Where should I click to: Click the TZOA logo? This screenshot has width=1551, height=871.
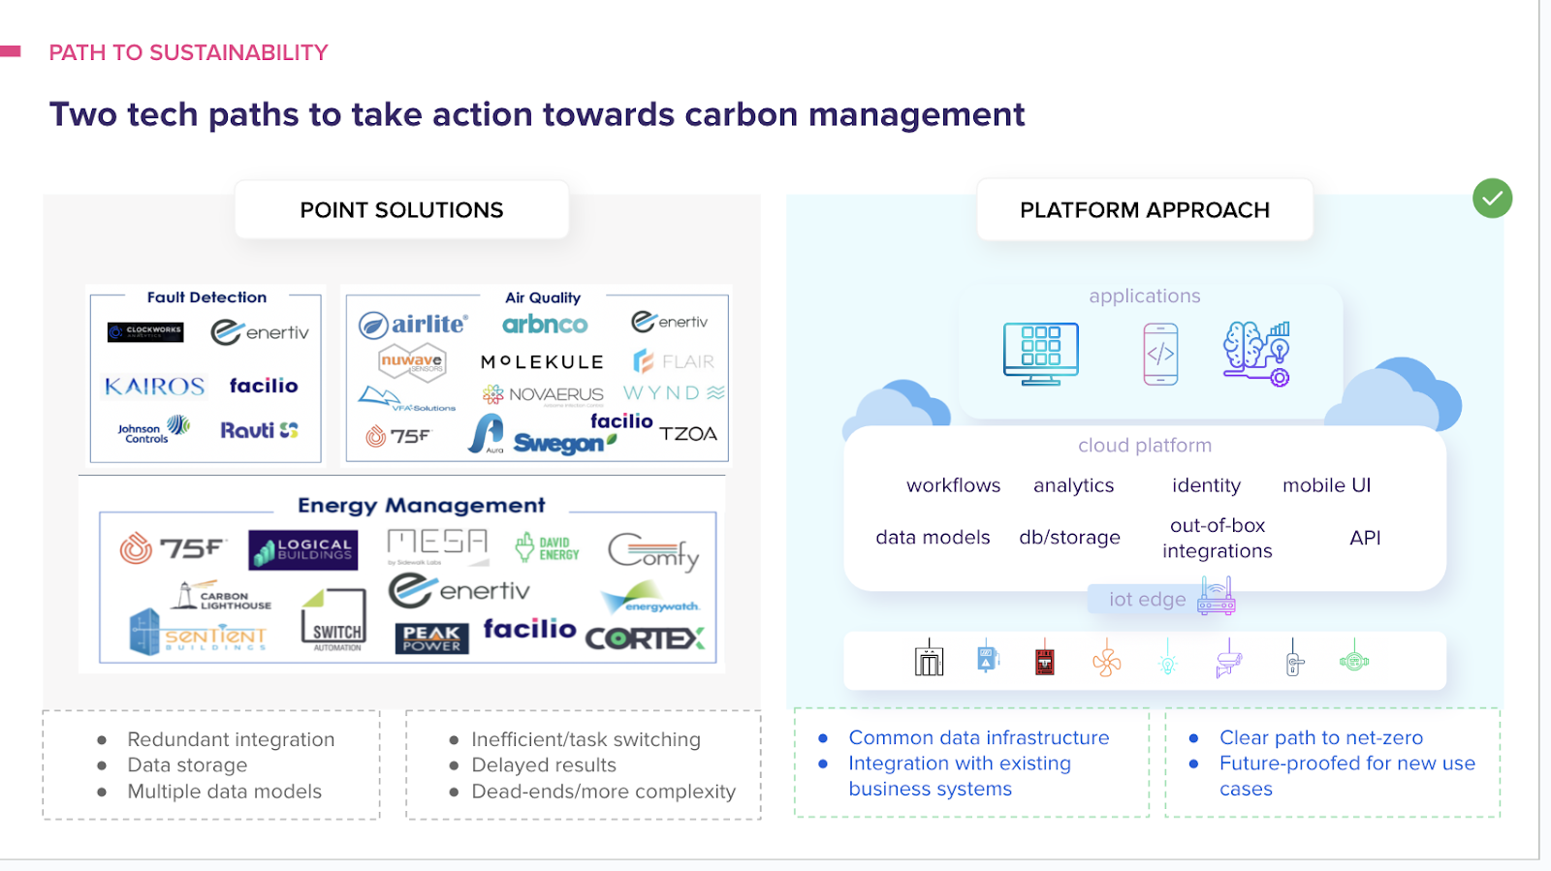pyautogui.click(x=688, y=434)
